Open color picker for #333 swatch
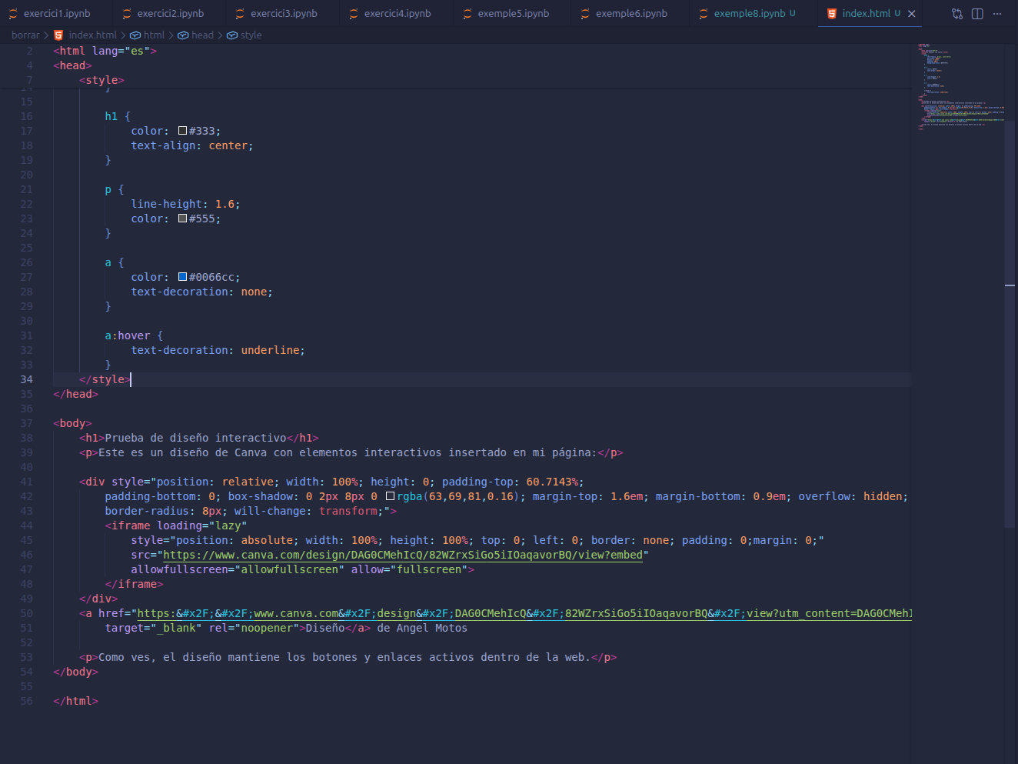1018x764 pixels. [182, 131]
